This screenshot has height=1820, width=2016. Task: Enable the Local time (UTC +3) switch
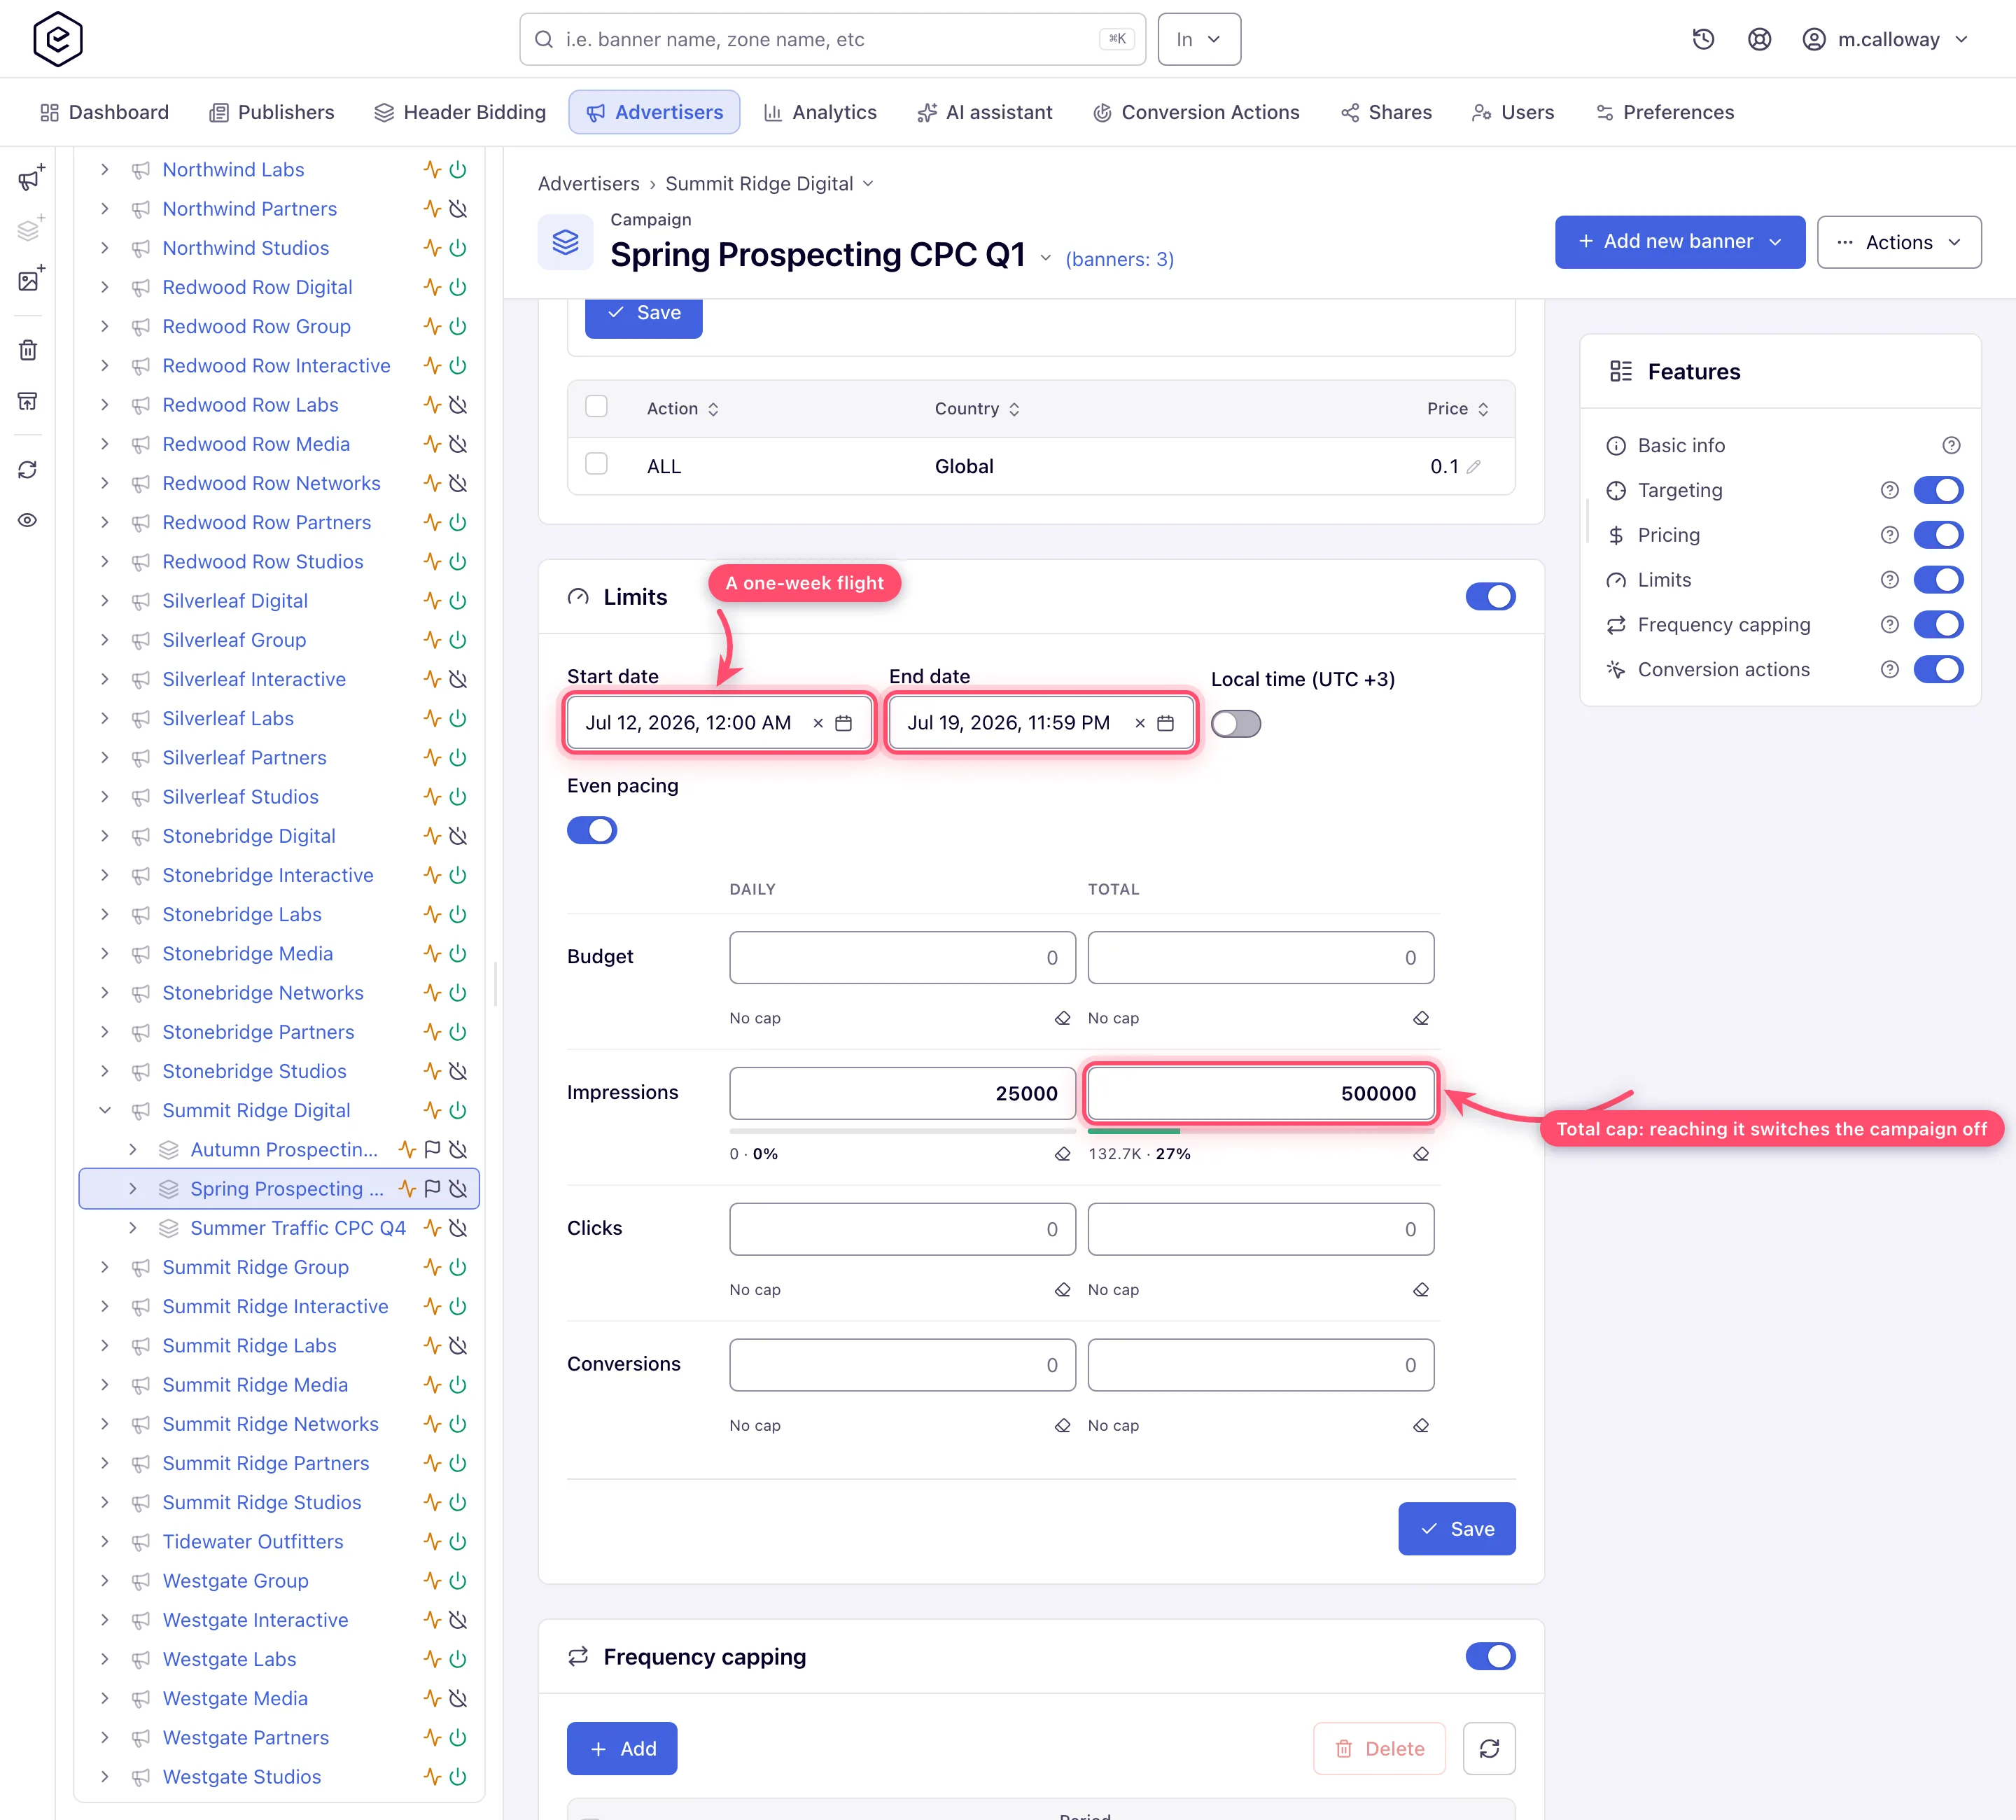point(1236,724)
